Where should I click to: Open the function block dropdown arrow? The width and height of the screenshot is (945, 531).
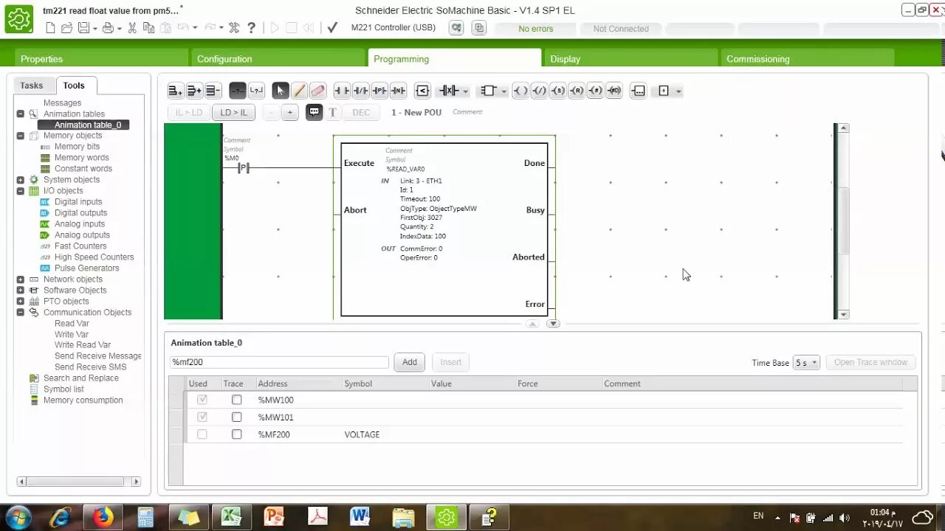tap(504, 91)
